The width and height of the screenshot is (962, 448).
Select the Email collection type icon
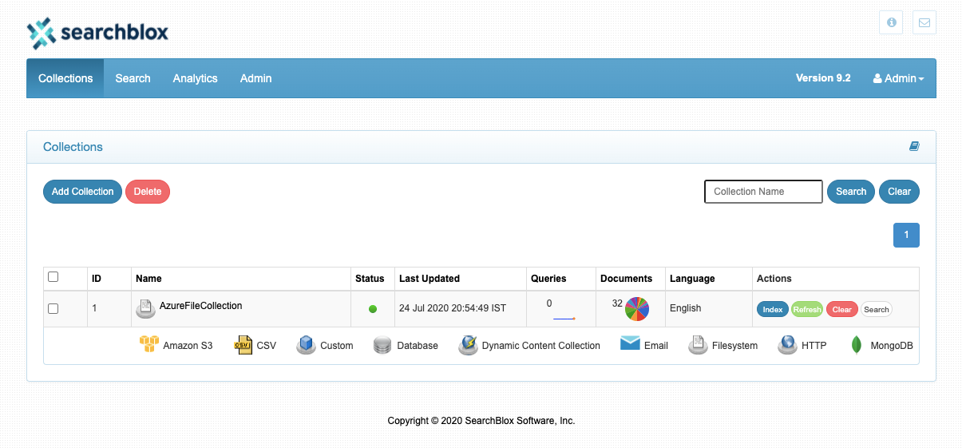630,344
